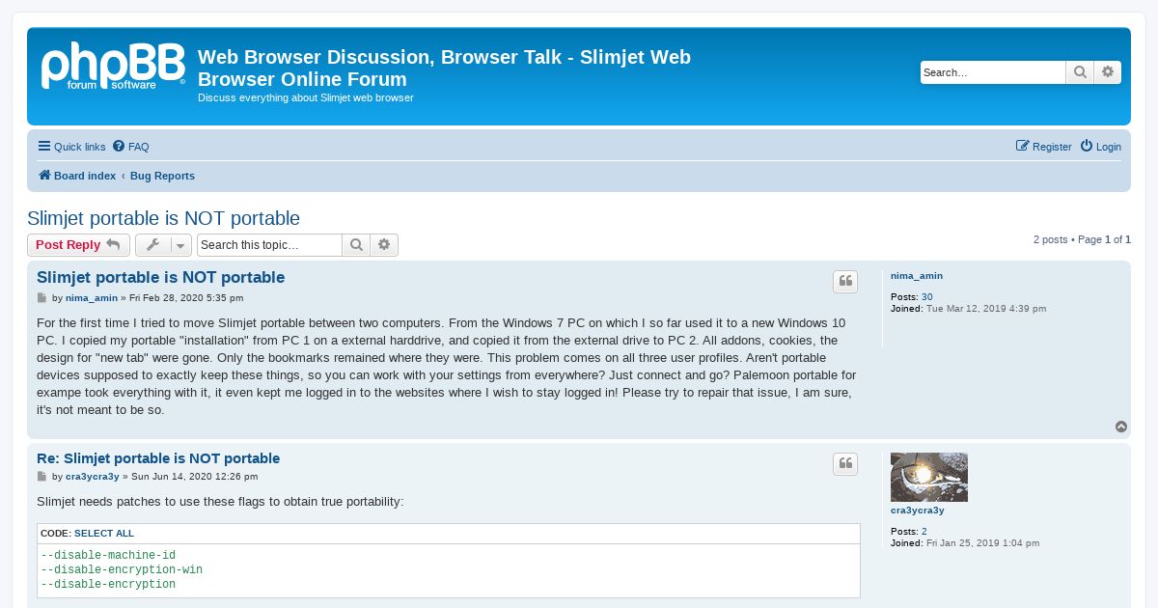Click code line '--disable-machine-id'
Viewport: 1158px width, 608px height.
point(108,556)
